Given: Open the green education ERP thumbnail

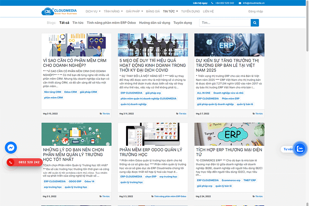Looking at the screenshot, I should (x=77, y=134).
